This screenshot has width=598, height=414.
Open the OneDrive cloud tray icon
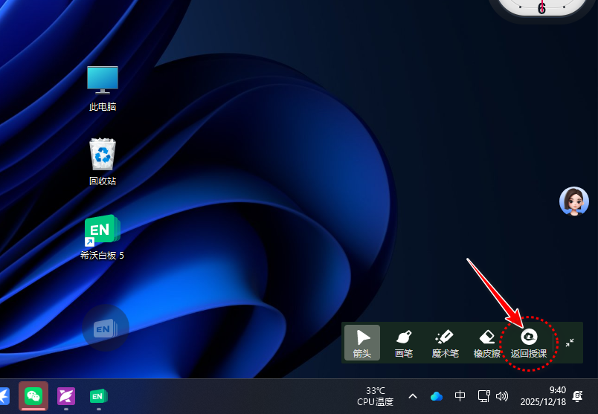tap(437, 396)
